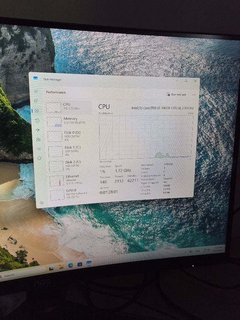The width and height of the screenshot is (240, 320).
Task: Open Task Manager Settings gear
Action: click(x=42, y=203)
